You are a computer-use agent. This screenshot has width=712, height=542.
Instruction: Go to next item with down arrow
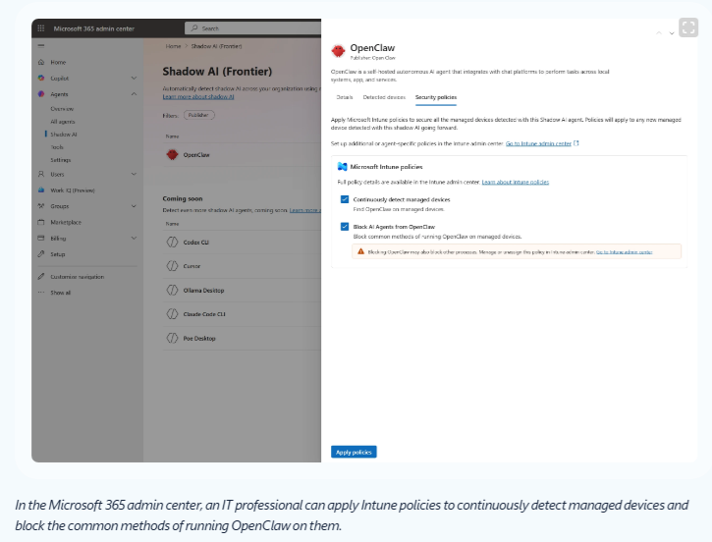pos(672,33)
